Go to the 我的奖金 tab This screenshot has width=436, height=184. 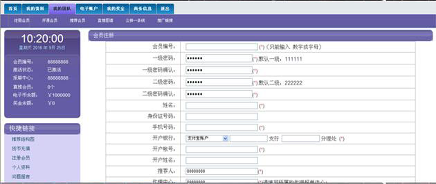tap(116, 9)
